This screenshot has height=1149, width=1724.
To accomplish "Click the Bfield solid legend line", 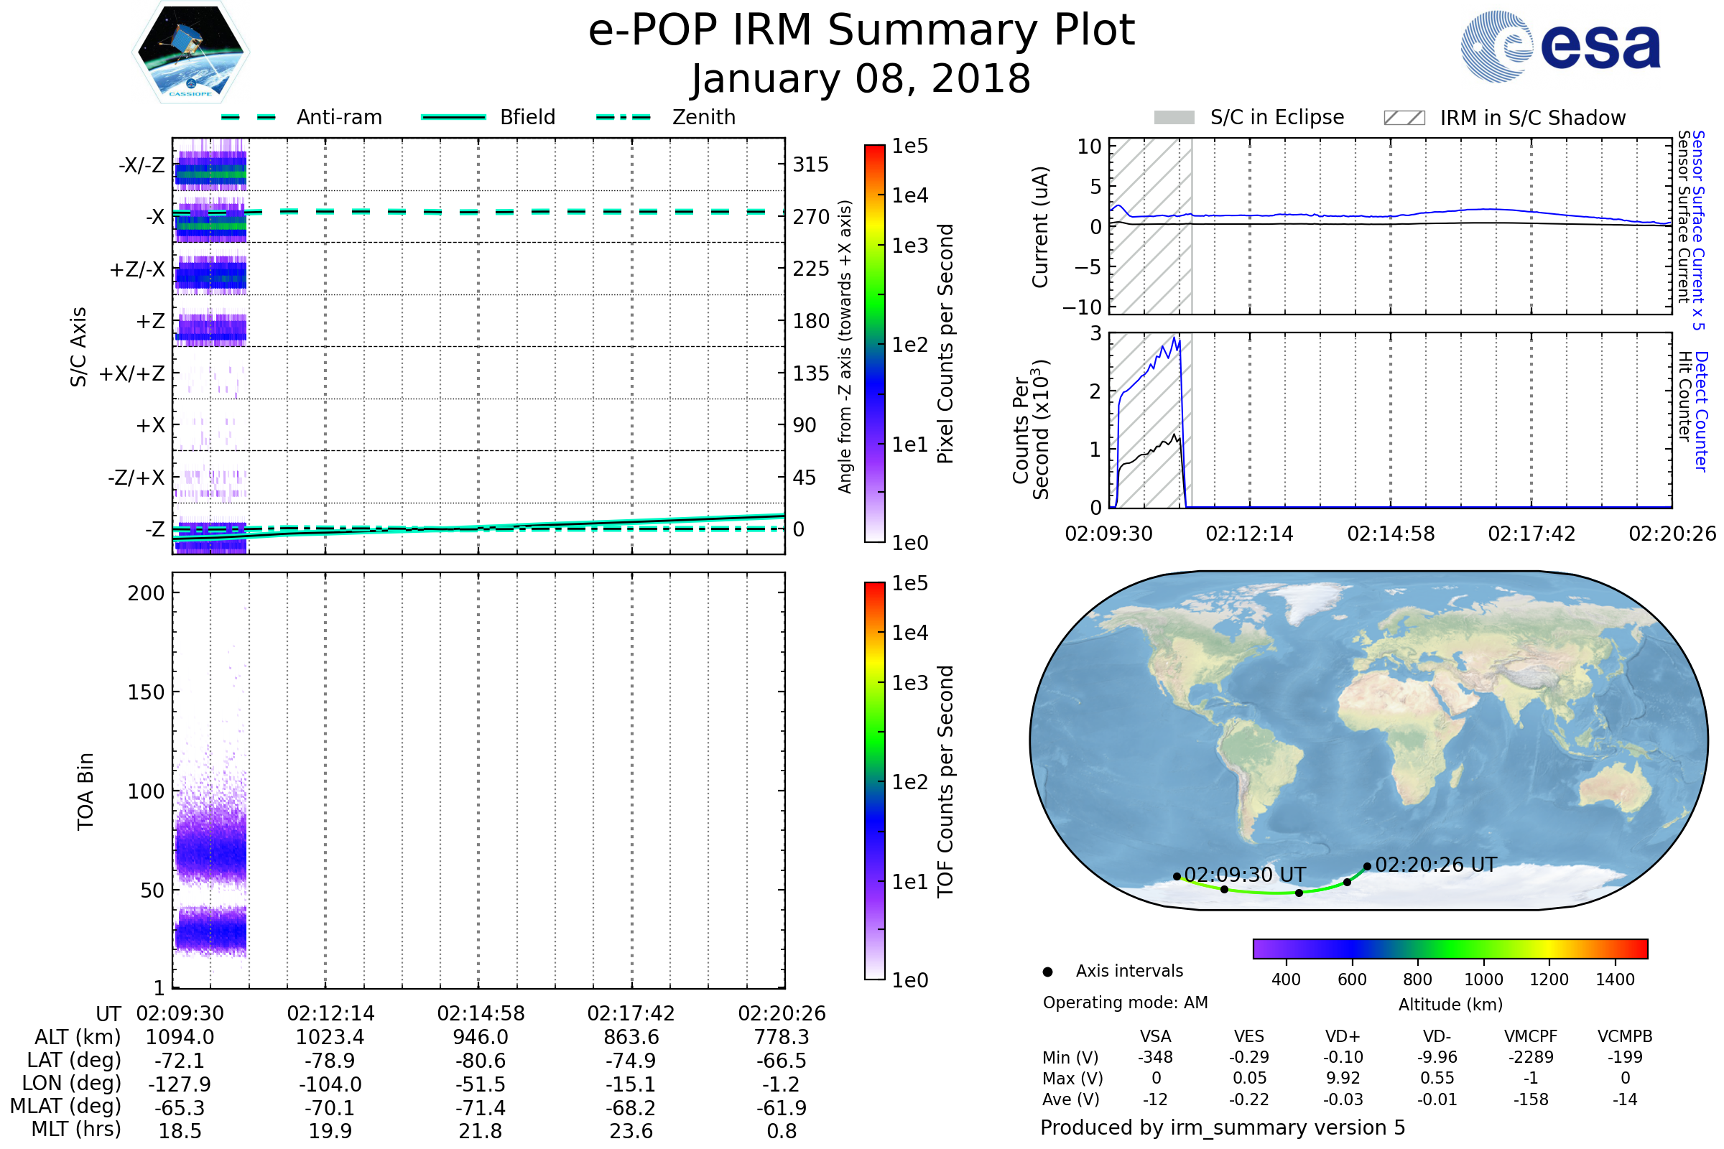I will point(453,117).
